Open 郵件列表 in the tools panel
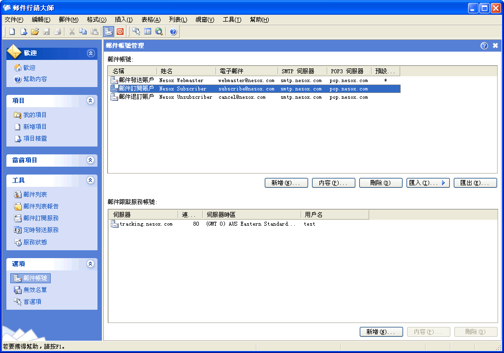504x353 pixels. click(x=35, y=195)
